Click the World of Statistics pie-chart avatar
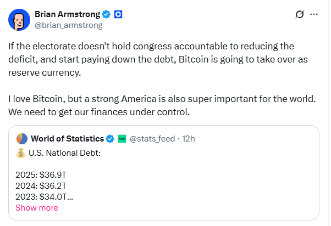The width and height of the screenshot is (331, 226). tap(21, 139)
